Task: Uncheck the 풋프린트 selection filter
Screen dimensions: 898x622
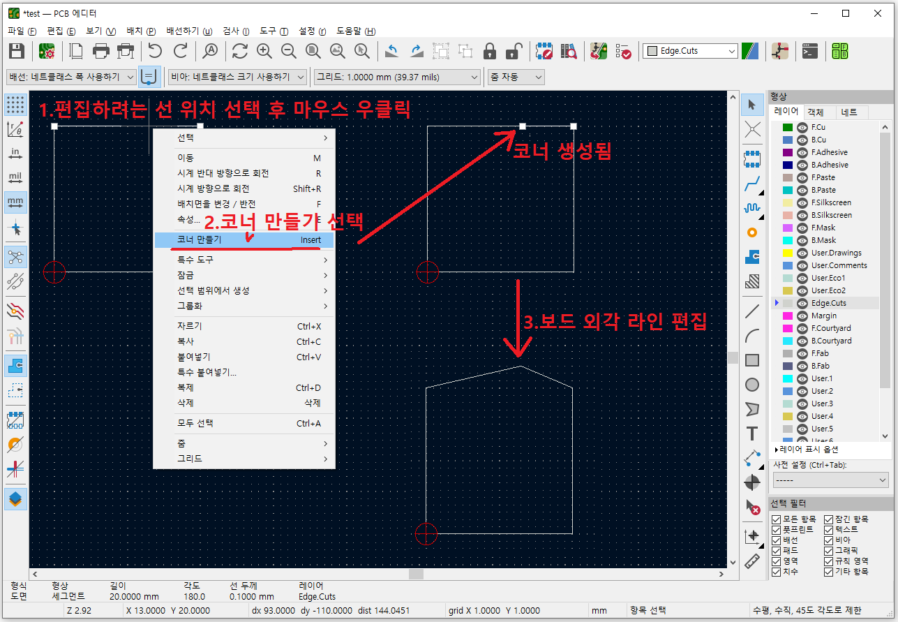Action: tap(777, 530)
